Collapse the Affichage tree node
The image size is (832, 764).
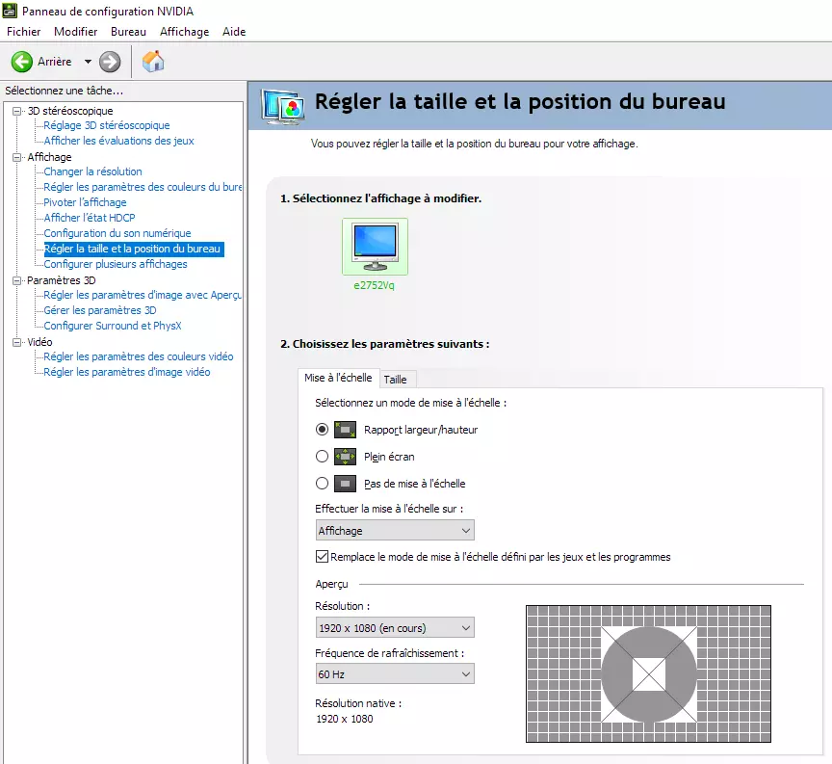click(x=17, y=157)
